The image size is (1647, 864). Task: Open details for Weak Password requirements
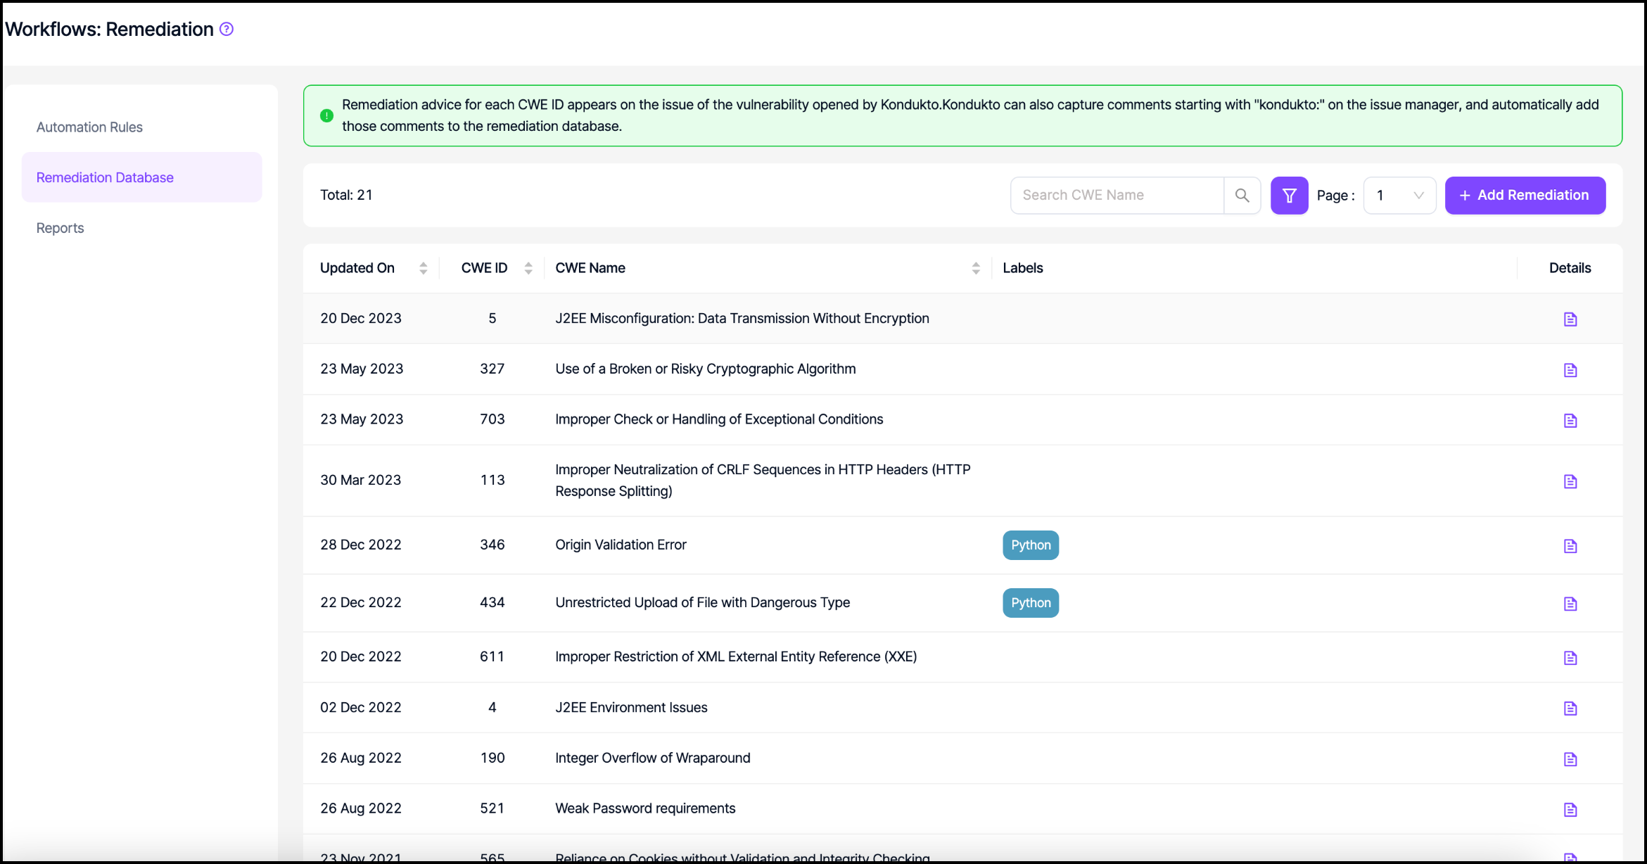[1570, 810]
